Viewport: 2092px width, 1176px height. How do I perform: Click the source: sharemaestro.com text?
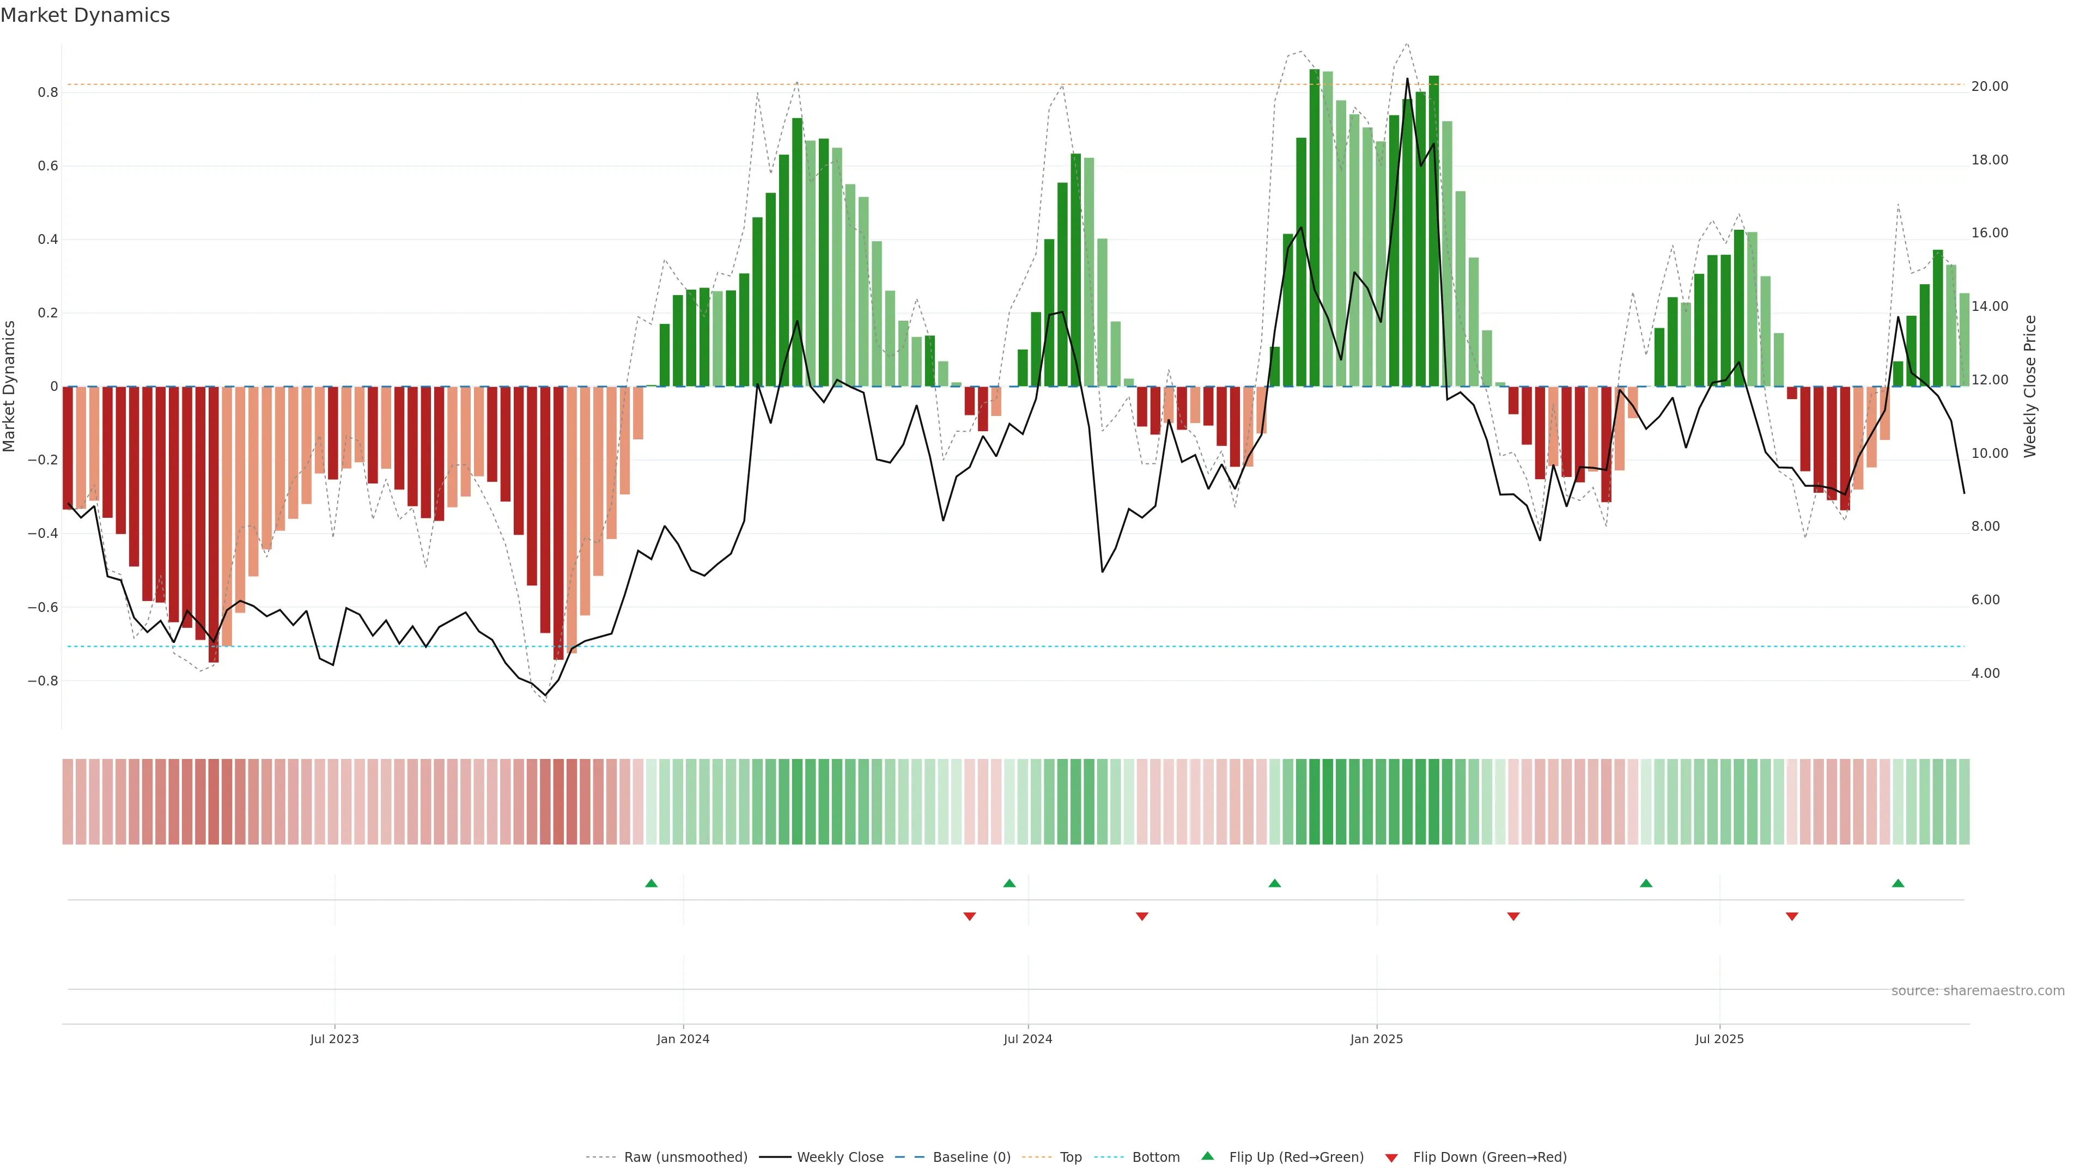tap(1978, 991)
